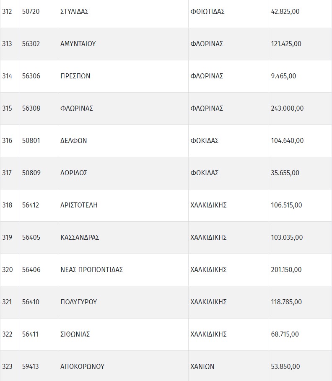Image resolution: width=332 pixels, height=381 pixels.
Task: Select code 56302 in the table
Action: (31, 44)
